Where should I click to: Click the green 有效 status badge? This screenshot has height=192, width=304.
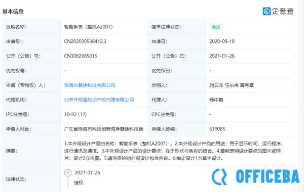point(216,27)
